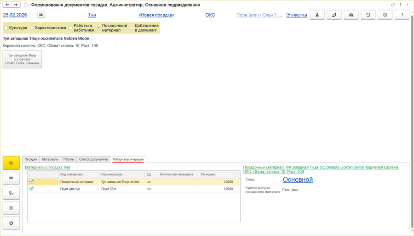
Task: Click the Грунт для туи cell
Action: pos(79,189)
